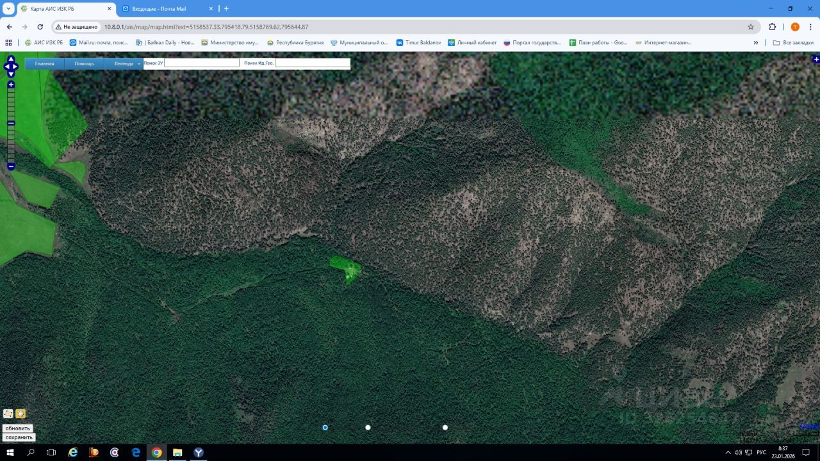Select the polygon drawing tool

[8, 414]
